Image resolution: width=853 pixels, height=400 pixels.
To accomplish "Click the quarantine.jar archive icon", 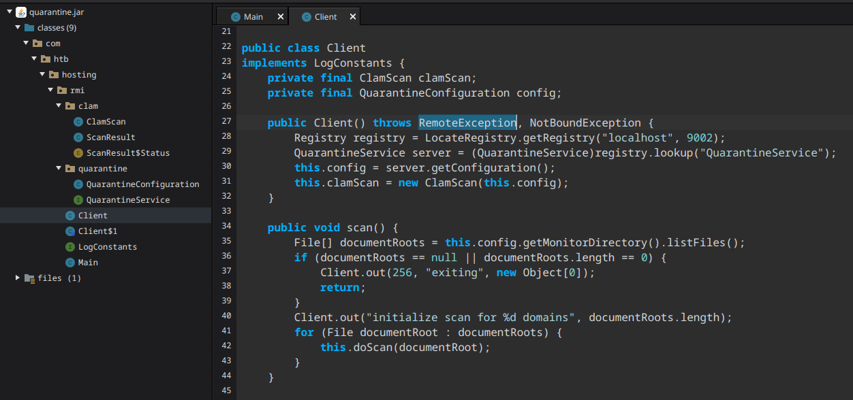I will coord(21,12).
